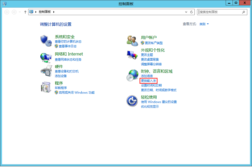
Task: Open the 程序 category link
Action: click(x=59, y=83)
